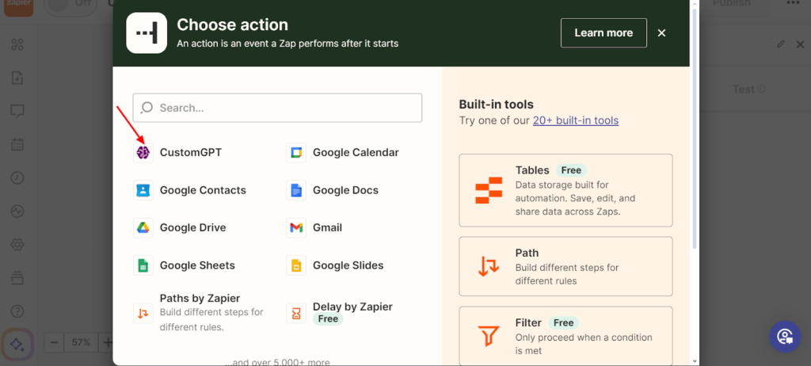Pick the Delay by Zapier hourglass icon

pyautogui.click(x=296, y=313)
